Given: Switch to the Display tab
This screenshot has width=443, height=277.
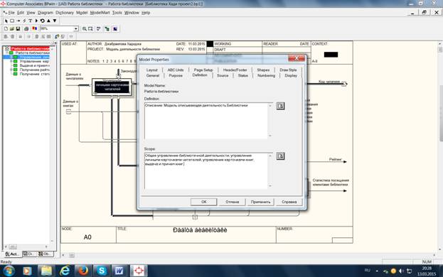Looking at the screenshot, I should [x=291, y=75].
